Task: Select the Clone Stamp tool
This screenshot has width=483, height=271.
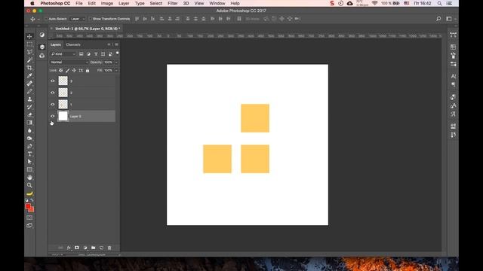Action: 29,99
